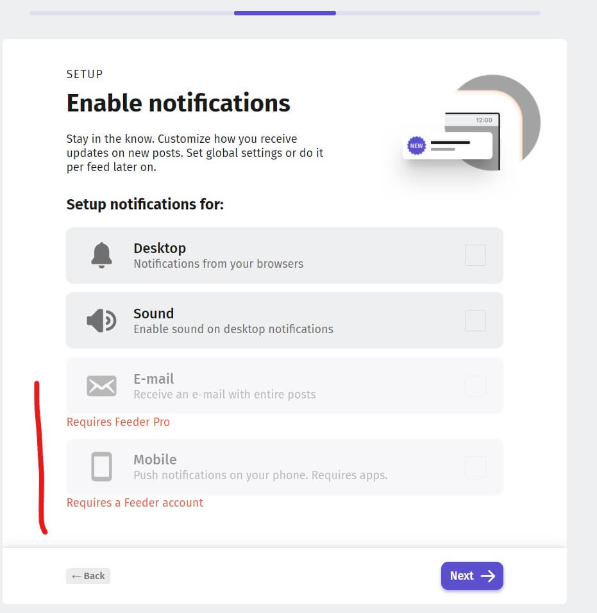
Task: Select the Sound option row title
Action: coord(153,313)
